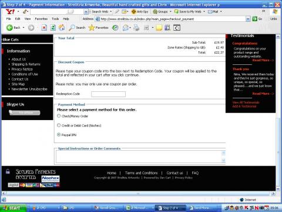Screen dimensions: 282x212
Task: Expand the Back button history arrow
Action: [23, 28]
